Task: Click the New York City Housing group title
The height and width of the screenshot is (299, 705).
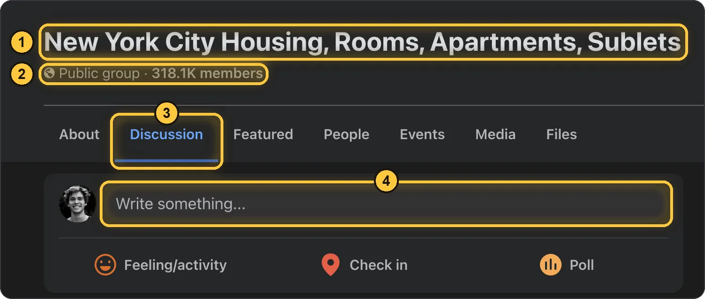Action: click(x=363, y=42)
